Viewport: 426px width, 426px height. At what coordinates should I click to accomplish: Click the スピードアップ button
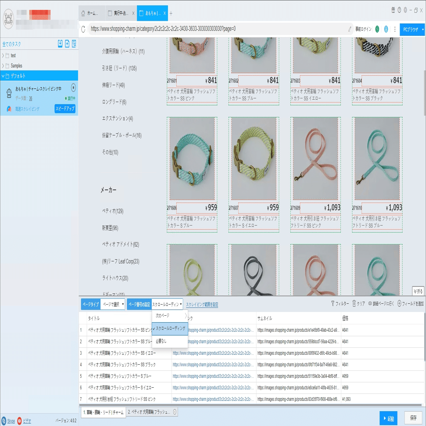point(65,109)
